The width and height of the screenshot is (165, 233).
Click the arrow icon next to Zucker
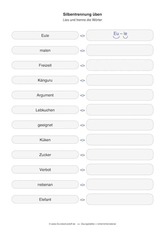pyautogui.click(x=82, y=155)
